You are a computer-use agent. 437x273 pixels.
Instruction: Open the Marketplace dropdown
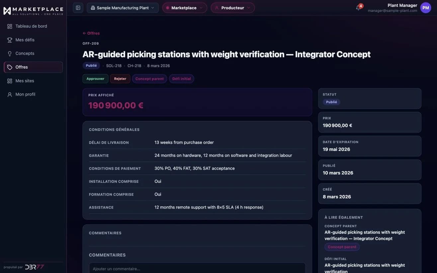click(185, 8)
